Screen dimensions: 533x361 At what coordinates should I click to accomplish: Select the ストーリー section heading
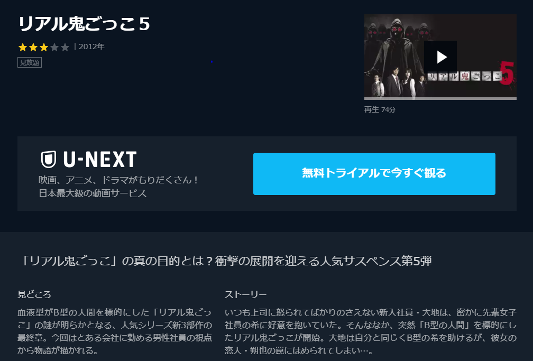[245, 294]
